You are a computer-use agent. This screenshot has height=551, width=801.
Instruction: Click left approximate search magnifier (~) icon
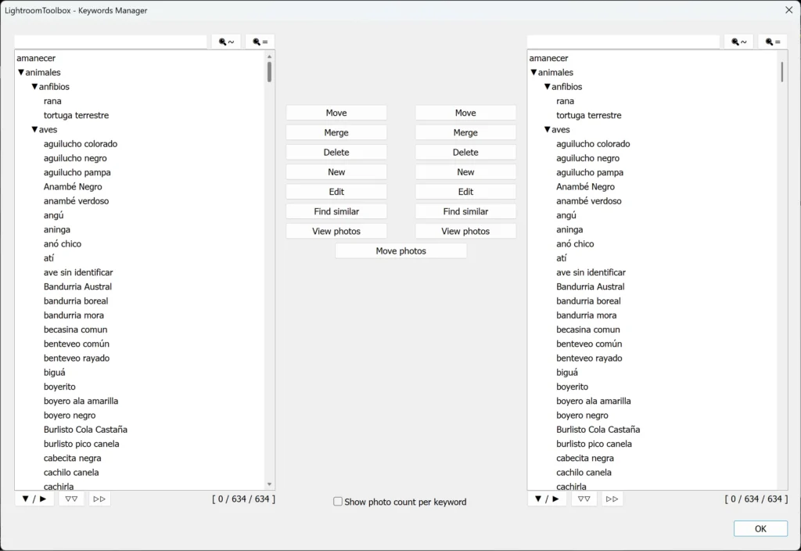point(226,42)
